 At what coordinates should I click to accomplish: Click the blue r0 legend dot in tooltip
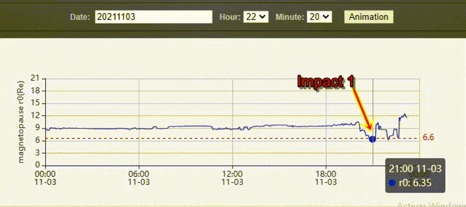pyautogui.click(x=392, y=183)
